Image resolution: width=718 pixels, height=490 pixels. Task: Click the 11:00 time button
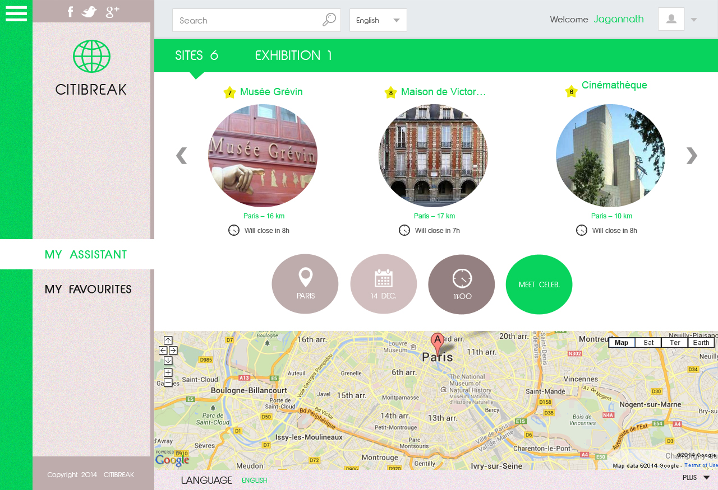[462, 284]
